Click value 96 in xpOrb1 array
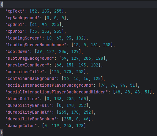 [x=44, y=25]
